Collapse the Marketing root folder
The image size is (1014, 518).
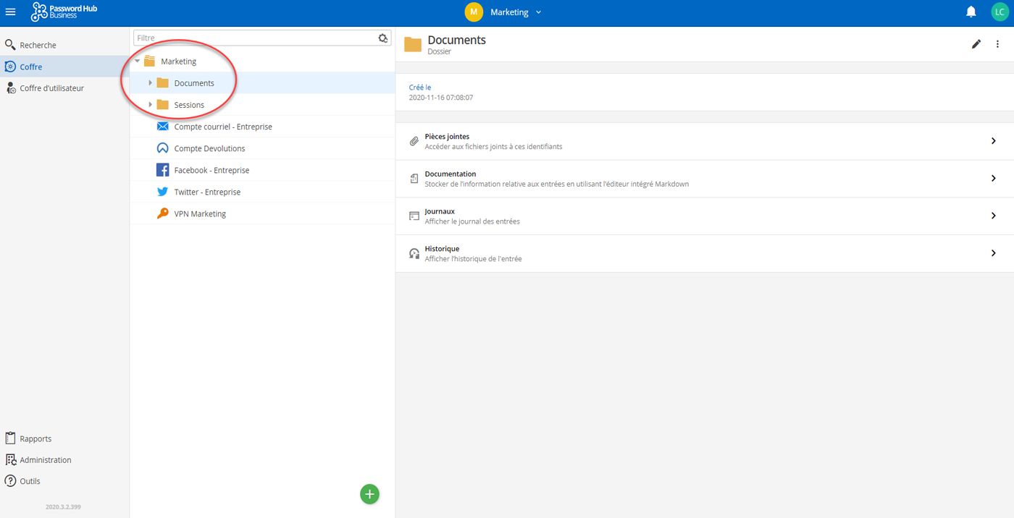click(x=138, y=61)
